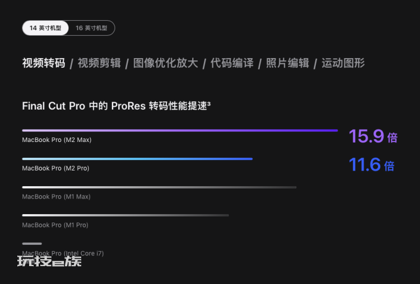
Task: Switch to the 16 英寸机型 option
Action: click(x=91, y=28)
